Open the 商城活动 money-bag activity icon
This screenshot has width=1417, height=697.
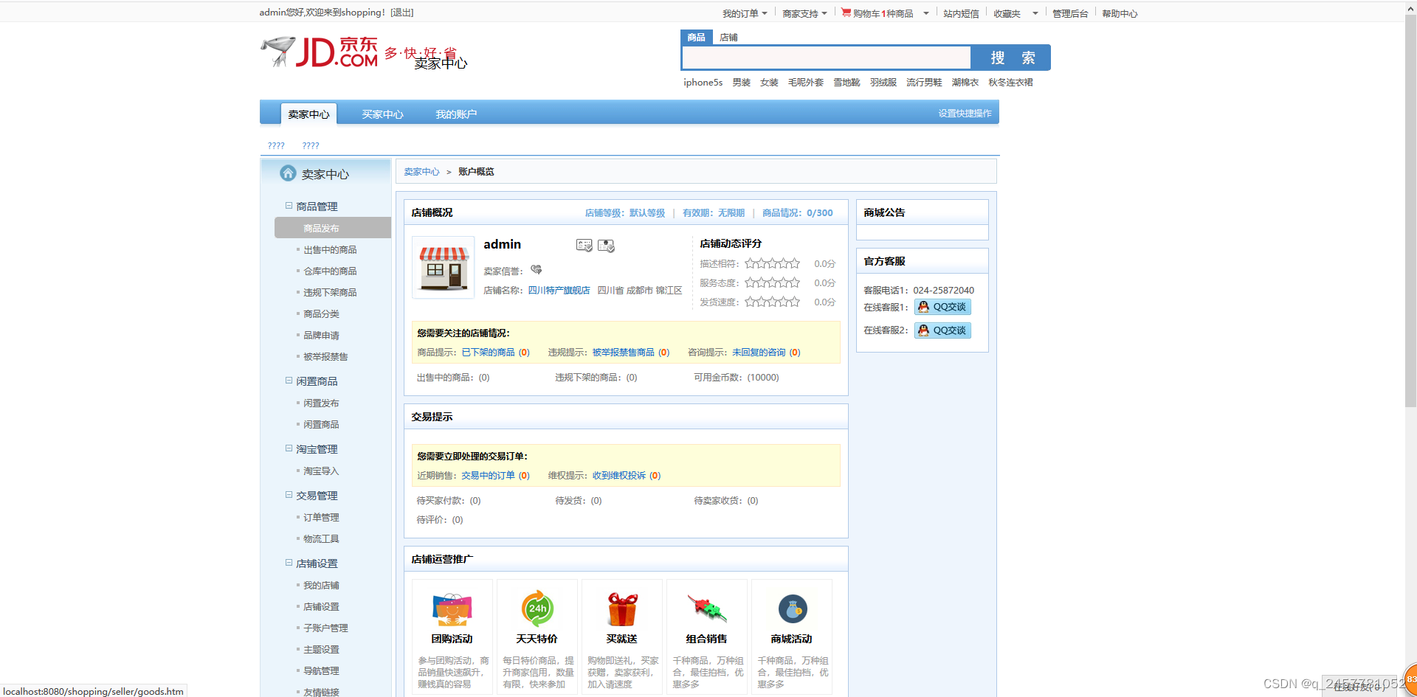click(791, 609)
